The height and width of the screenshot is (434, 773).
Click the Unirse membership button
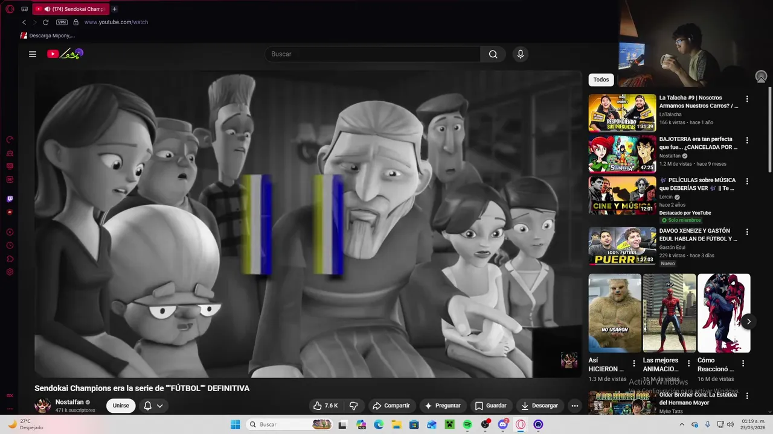coord(121,406)
